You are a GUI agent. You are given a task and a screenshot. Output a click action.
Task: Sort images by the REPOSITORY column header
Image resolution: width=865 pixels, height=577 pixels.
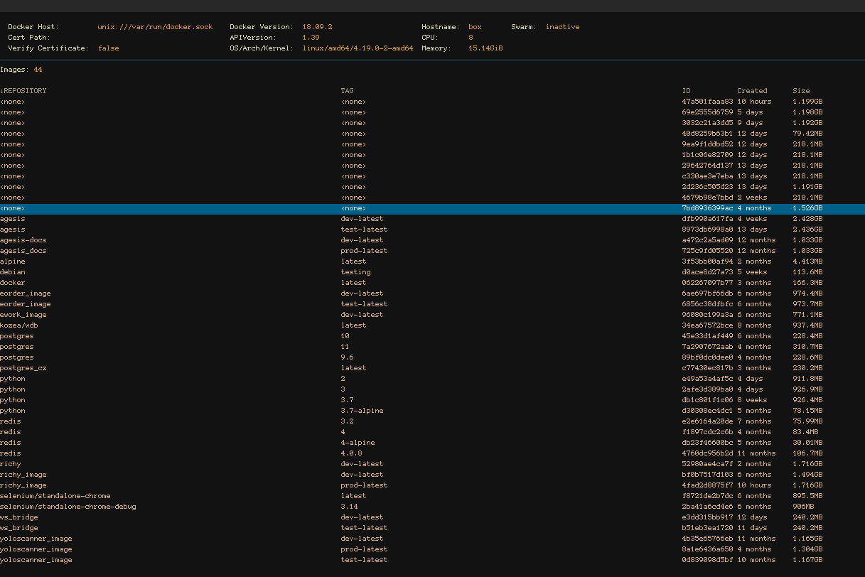point(23,91)
